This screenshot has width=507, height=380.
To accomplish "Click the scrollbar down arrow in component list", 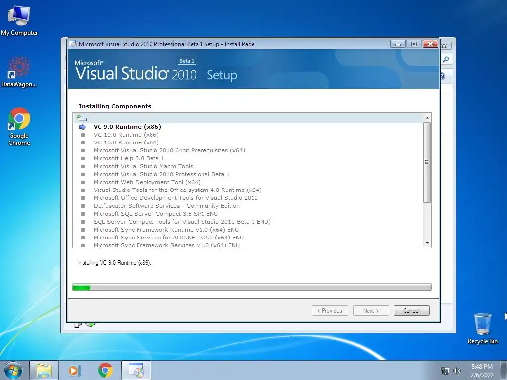I will click(427, 243).
